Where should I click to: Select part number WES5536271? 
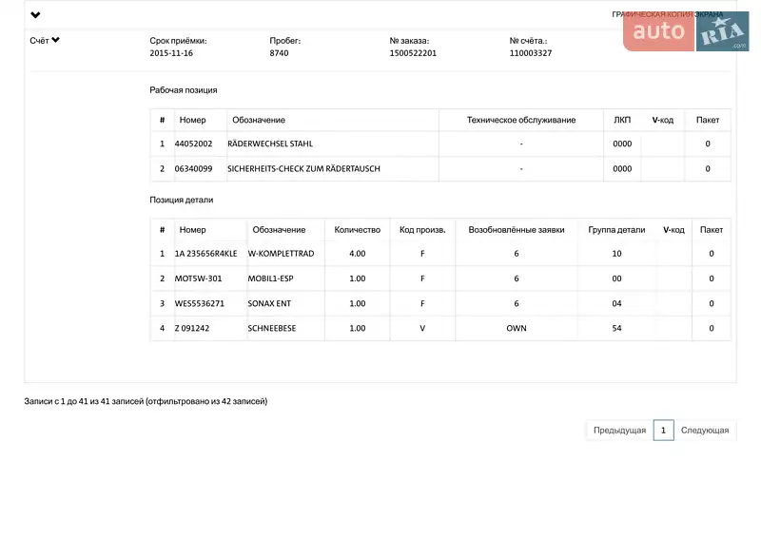(200, 304)
